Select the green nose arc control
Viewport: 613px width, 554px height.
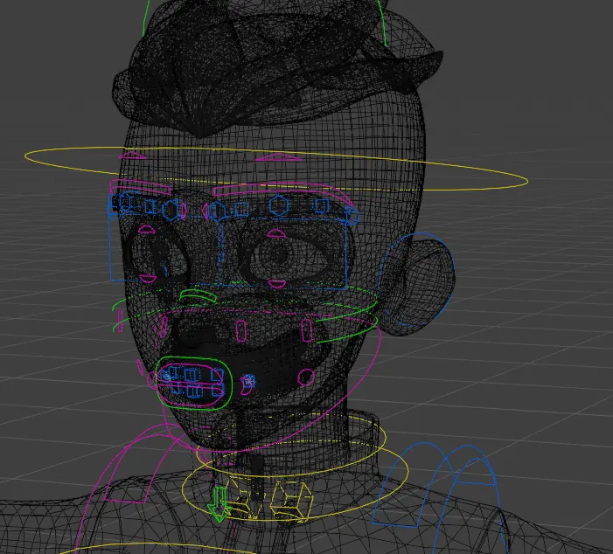(x=198, y=295)
